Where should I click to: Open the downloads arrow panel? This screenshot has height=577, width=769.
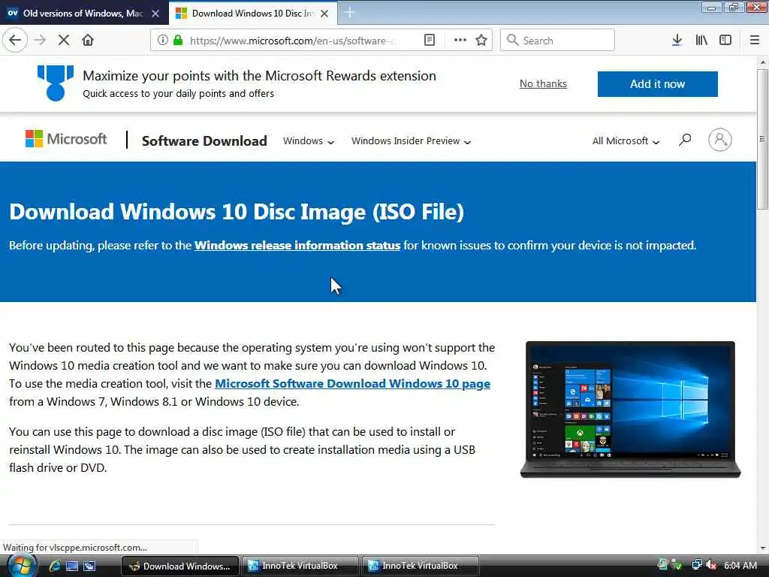[677, 41]
